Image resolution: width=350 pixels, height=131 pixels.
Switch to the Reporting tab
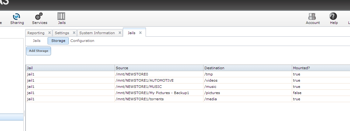coord(36,33)
